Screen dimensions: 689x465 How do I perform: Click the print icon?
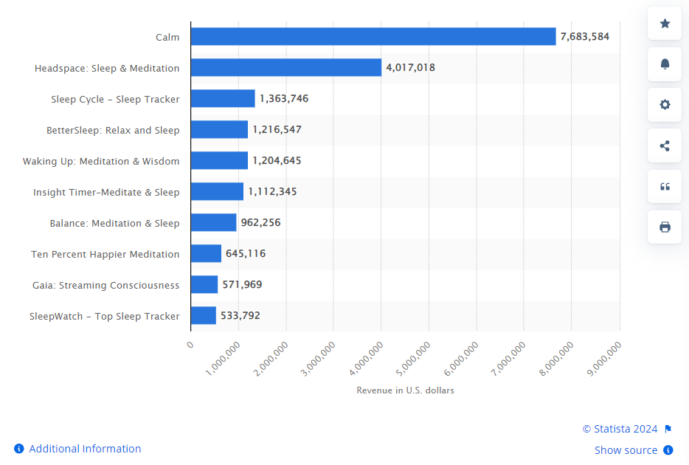click(665, 227)
